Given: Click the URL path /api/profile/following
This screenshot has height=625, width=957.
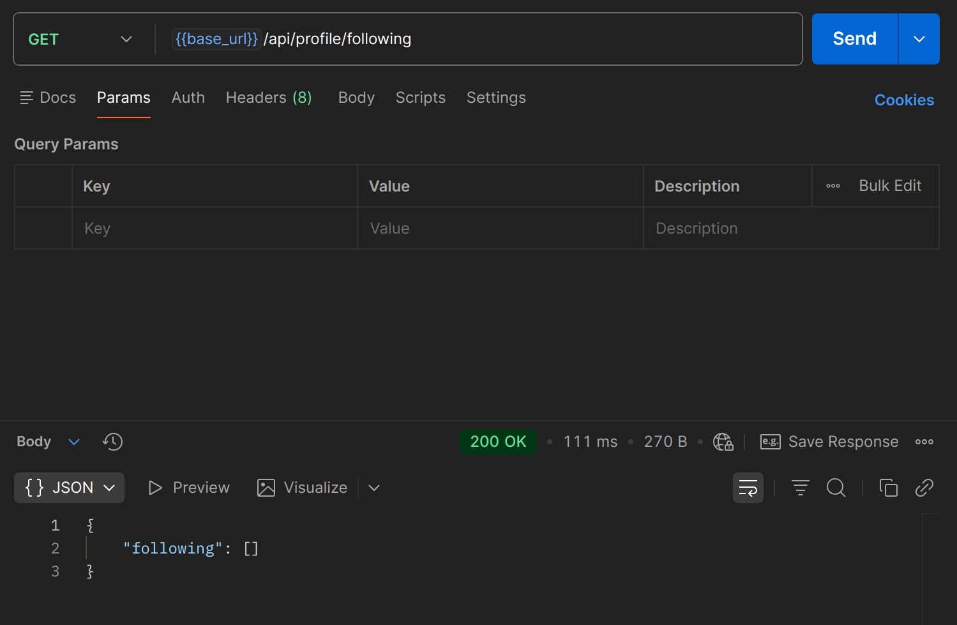Looking at the screenshot, I should pyautogui.click(x=337, y=39).
